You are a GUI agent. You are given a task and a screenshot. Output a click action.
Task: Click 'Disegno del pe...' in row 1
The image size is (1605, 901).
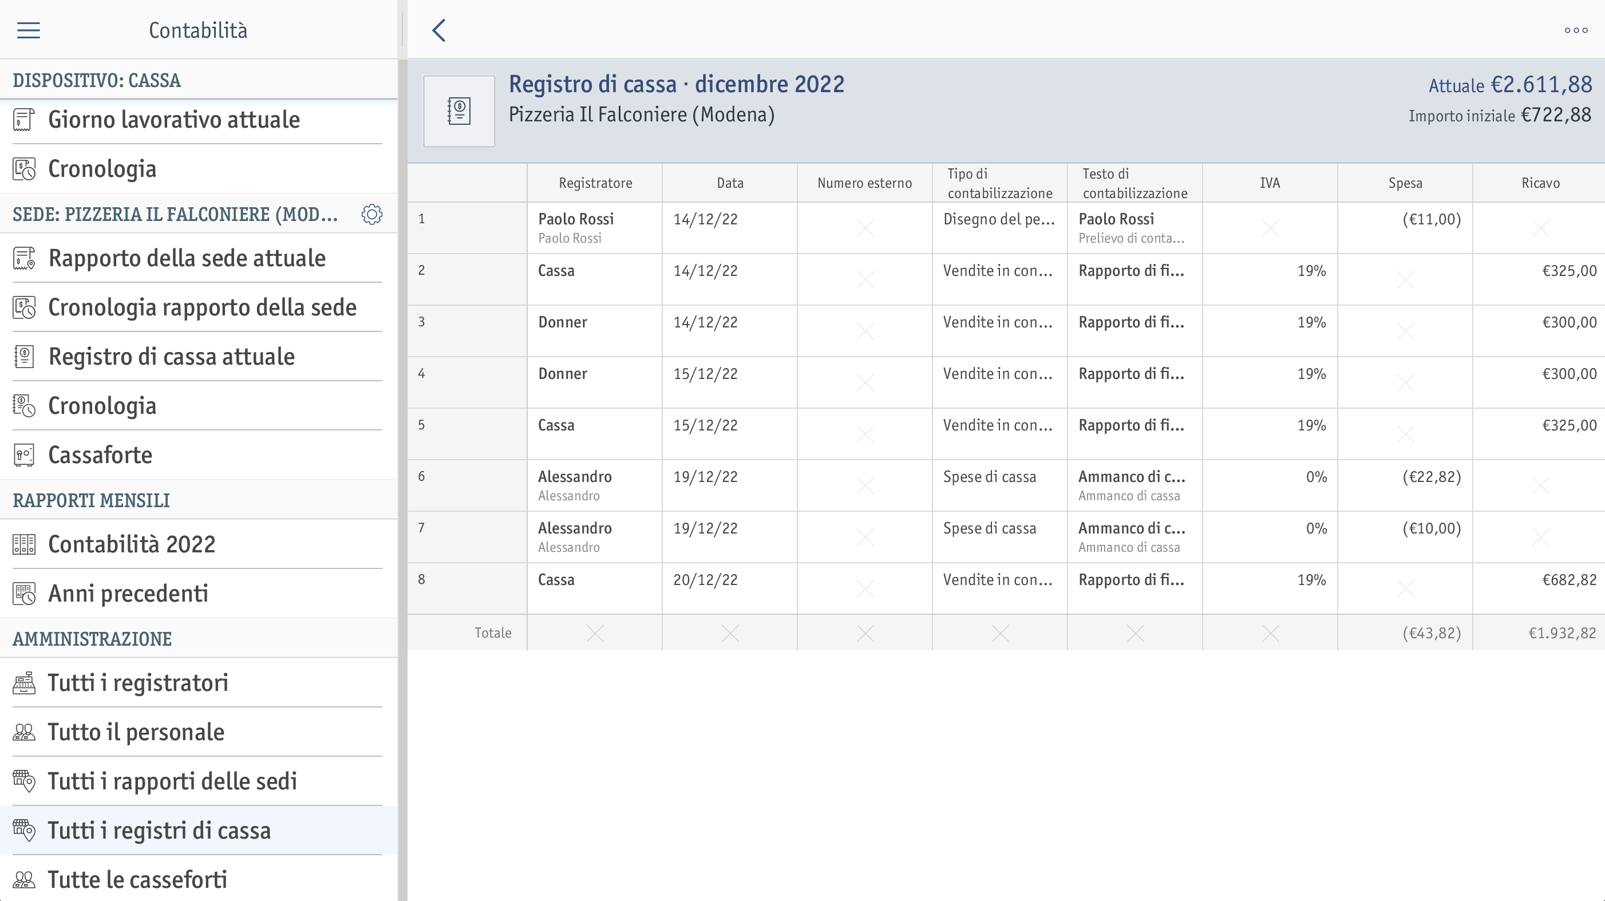[999, 219]
